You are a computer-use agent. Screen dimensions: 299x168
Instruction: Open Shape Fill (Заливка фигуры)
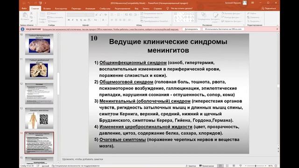[x=231, y=14]
